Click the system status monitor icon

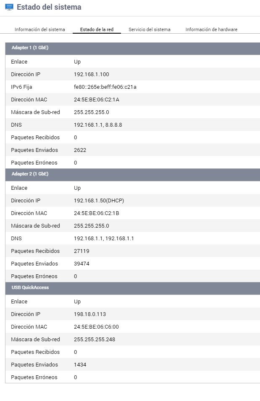pos(9,7)
